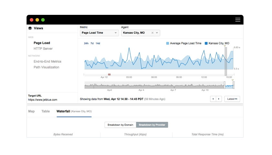Select Breakdown by Provider option
The width and height of the screenshot is (272, 155).
(x=152, y=125)
